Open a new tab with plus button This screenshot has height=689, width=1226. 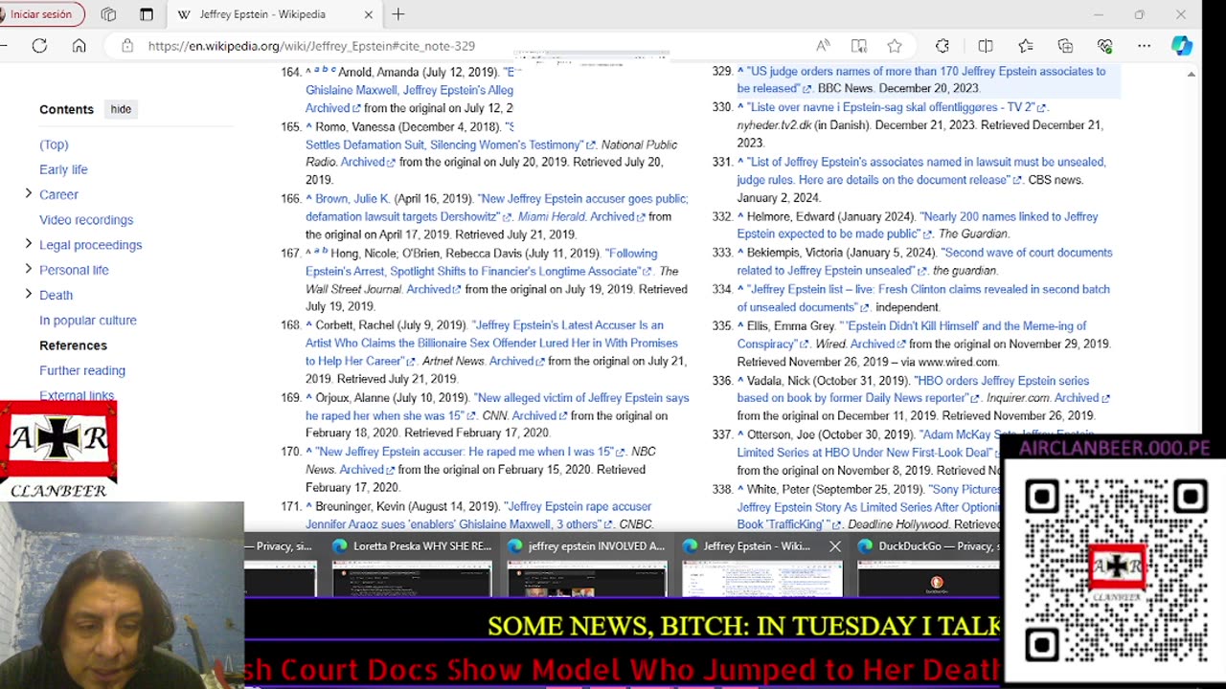pyautogui.click(x=398, y=14)
